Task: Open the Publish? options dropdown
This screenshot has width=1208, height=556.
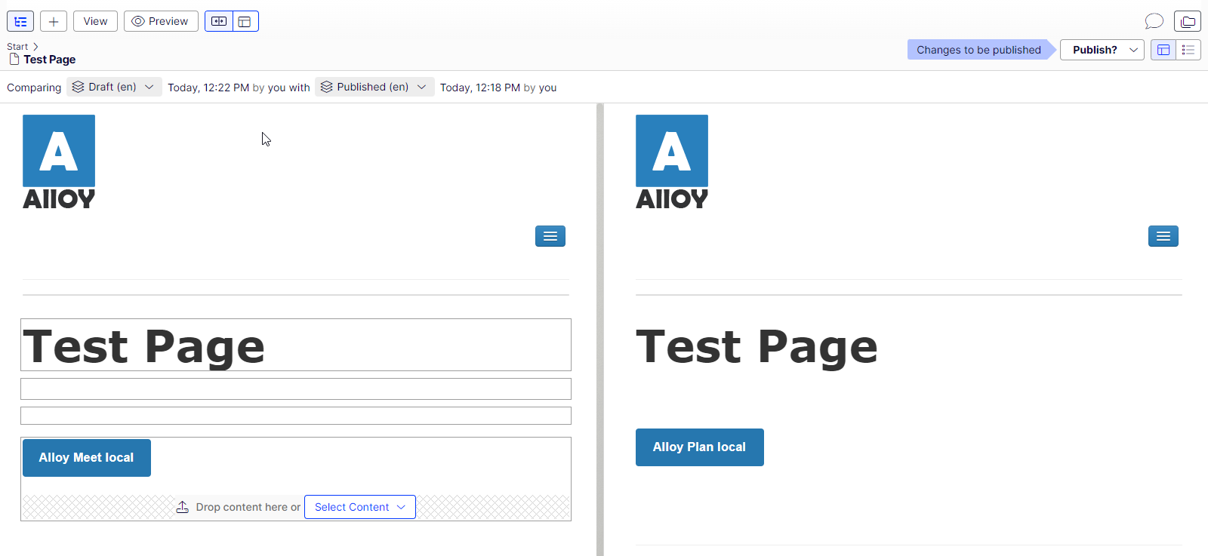Action: click(x=1102, y=50)
